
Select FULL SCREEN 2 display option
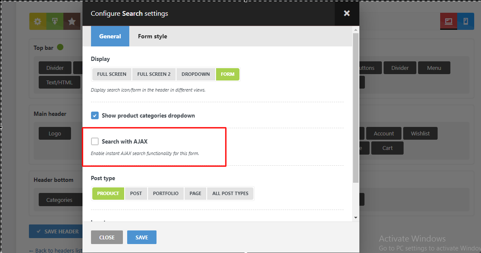pos(154,74)
